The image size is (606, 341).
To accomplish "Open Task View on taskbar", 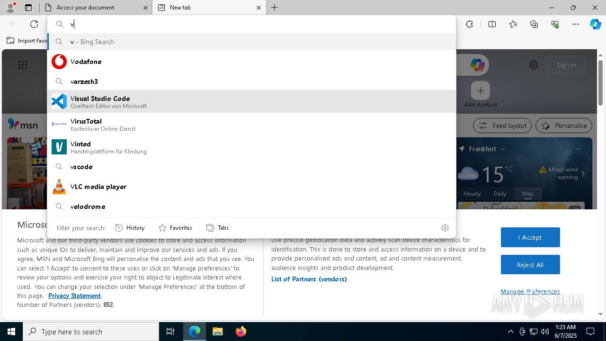I will point(170,332).
